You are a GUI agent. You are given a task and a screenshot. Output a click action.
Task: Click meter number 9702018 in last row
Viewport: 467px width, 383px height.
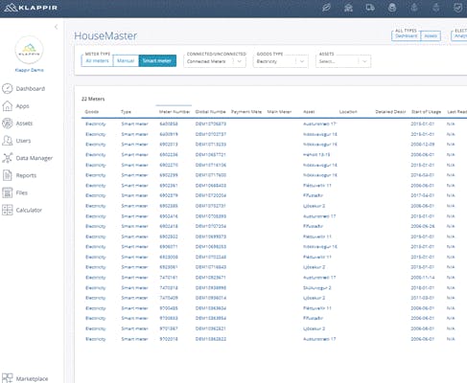(x=169, y=339)
